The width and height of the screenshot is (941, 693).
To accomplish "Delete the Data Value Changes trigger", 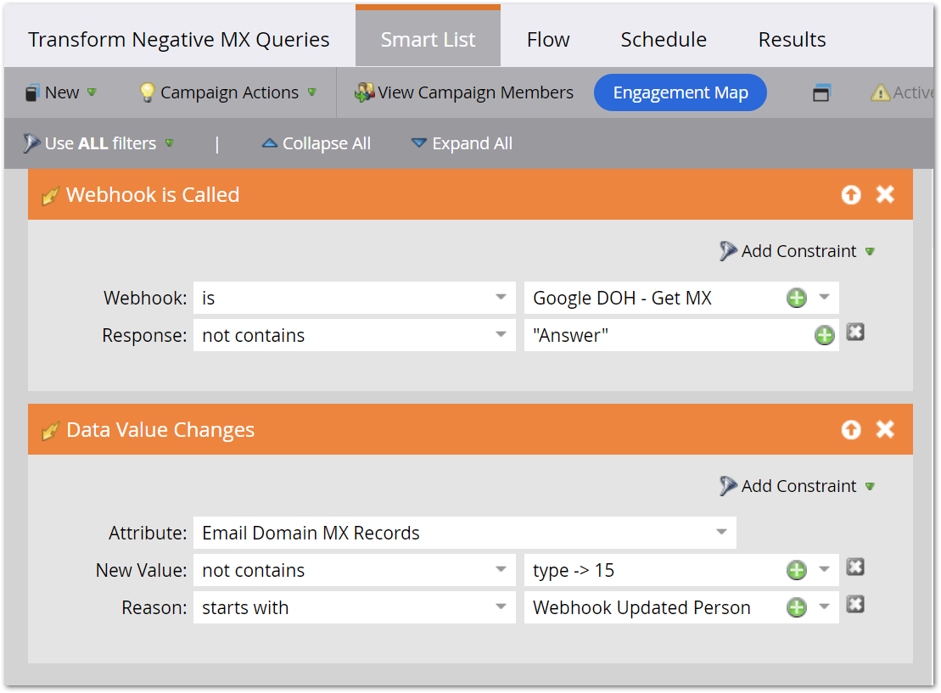I will [x=885, y=430].
